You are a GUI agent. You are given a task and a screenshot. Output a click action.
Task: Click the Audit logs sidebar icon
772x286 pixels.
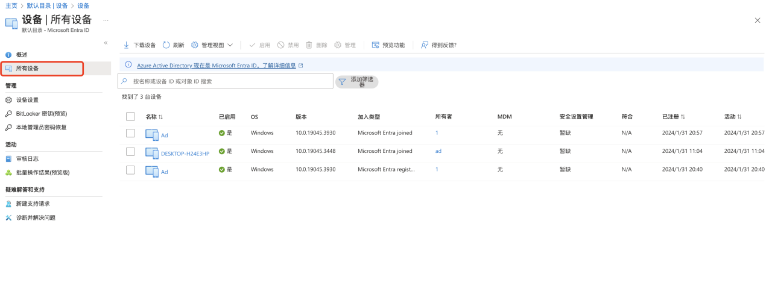8,159
